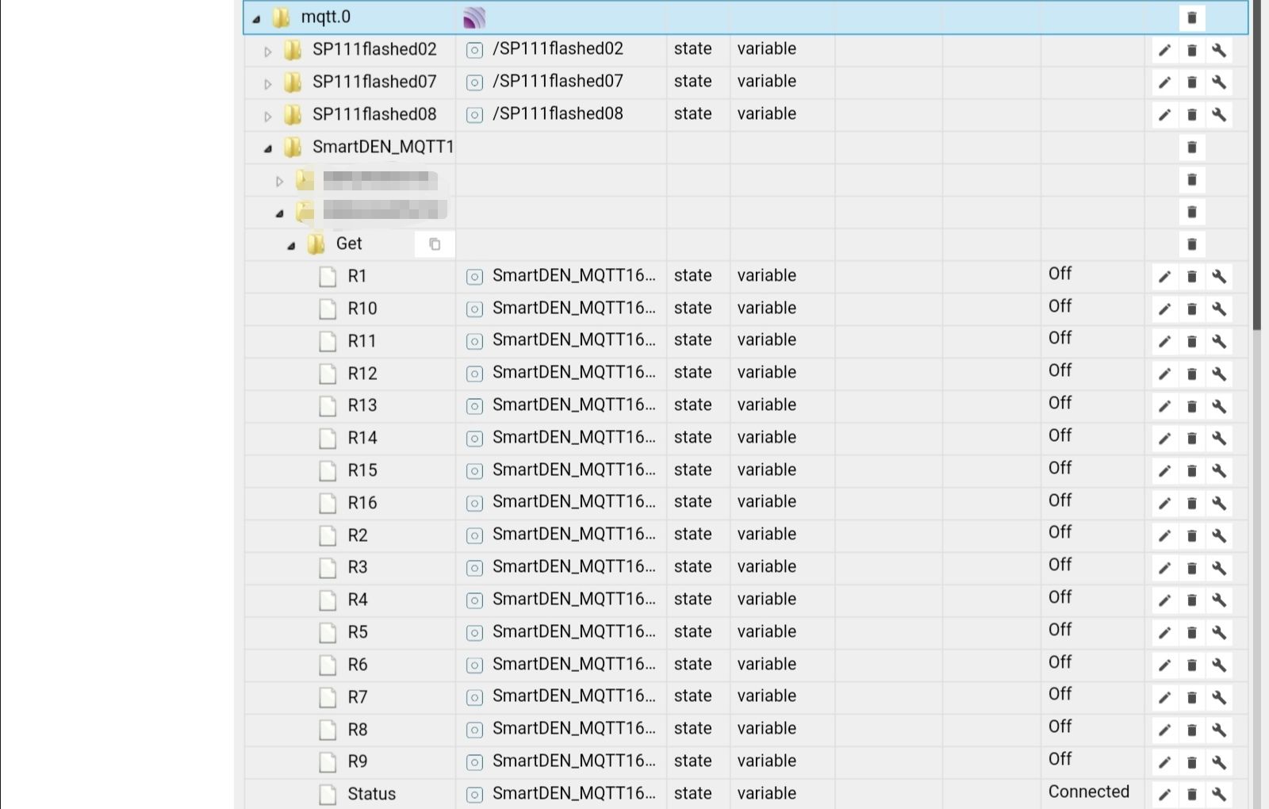
Task: Click SmartDEN_MQTT16... name in R5 row
Action: tap(574, 631)
